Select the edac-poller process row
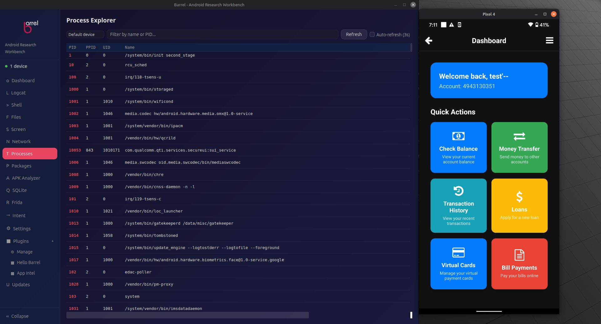This screenshot has width=601, height=324. pos(239,272)
